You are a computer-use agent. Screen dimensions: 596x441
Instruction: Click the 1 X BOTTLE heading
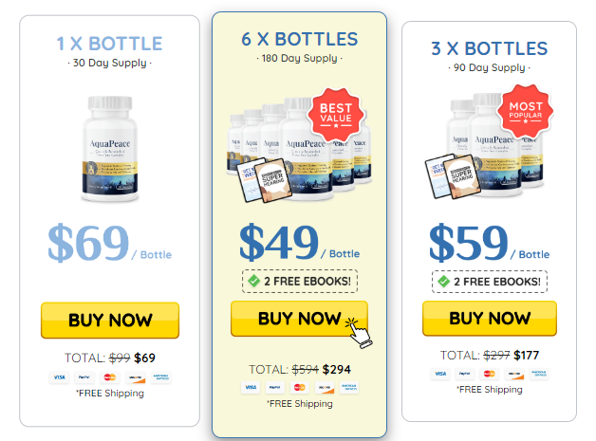click(x=109, y=44)
